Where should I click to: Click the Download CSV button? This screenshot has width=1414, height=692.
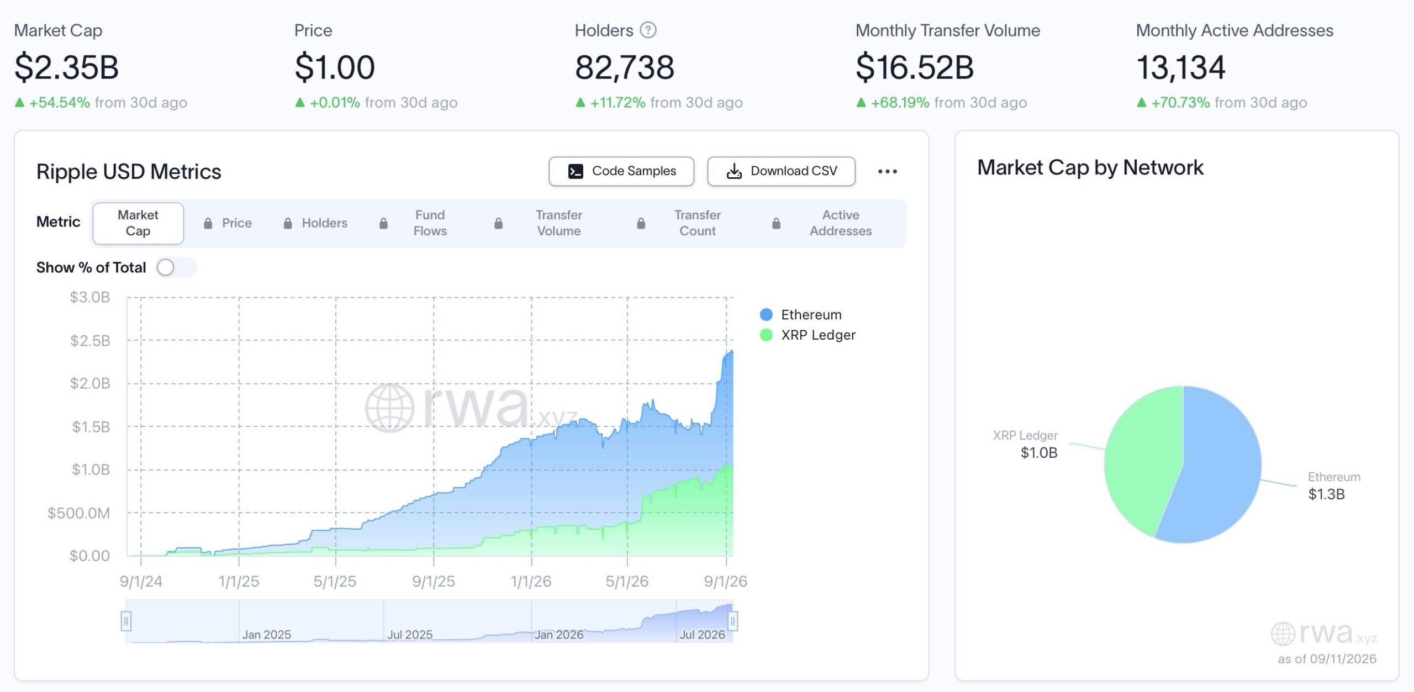pos(781,171)
